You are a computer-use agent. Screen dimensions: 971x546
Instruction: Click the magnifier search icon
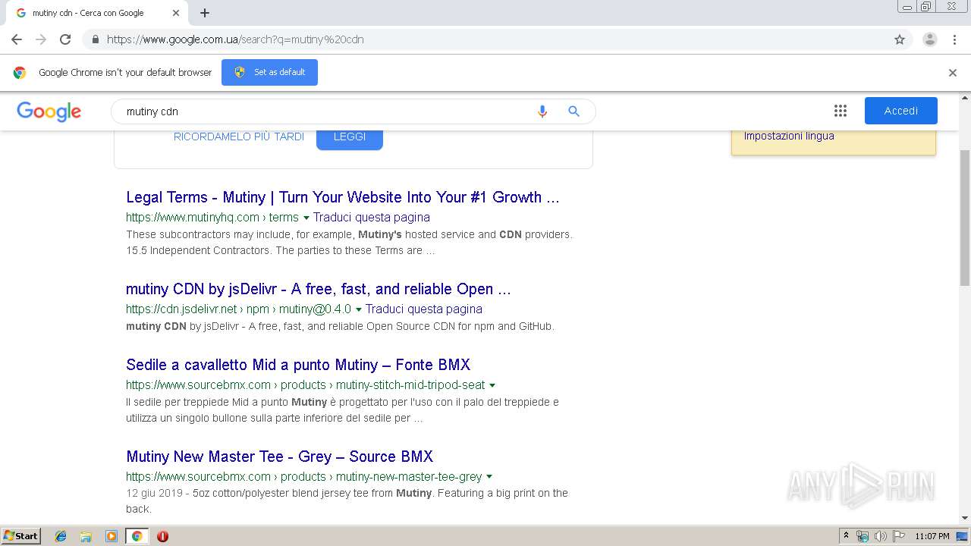pyautogui.click(x=574, y=111)
